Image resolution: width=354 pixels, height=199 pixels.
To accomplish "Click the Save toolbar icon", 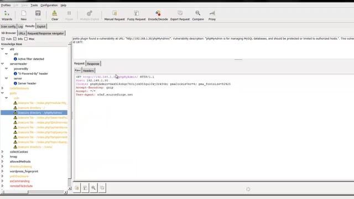I will point(38,15).
